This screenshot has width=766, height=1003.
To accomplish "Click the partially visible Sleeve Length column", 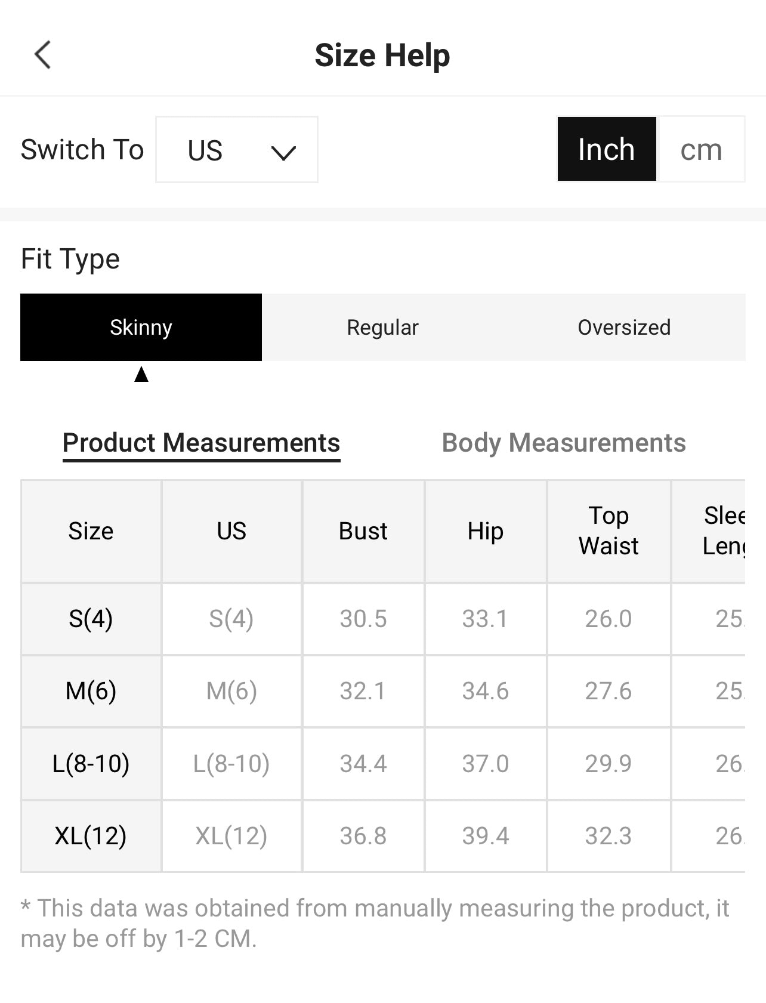I will tap(723, 531).
